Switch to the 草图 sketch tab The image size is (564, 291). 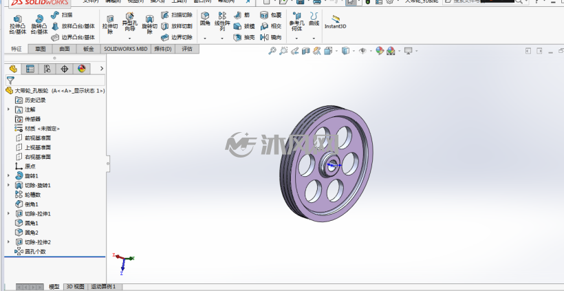coord(41,49)
